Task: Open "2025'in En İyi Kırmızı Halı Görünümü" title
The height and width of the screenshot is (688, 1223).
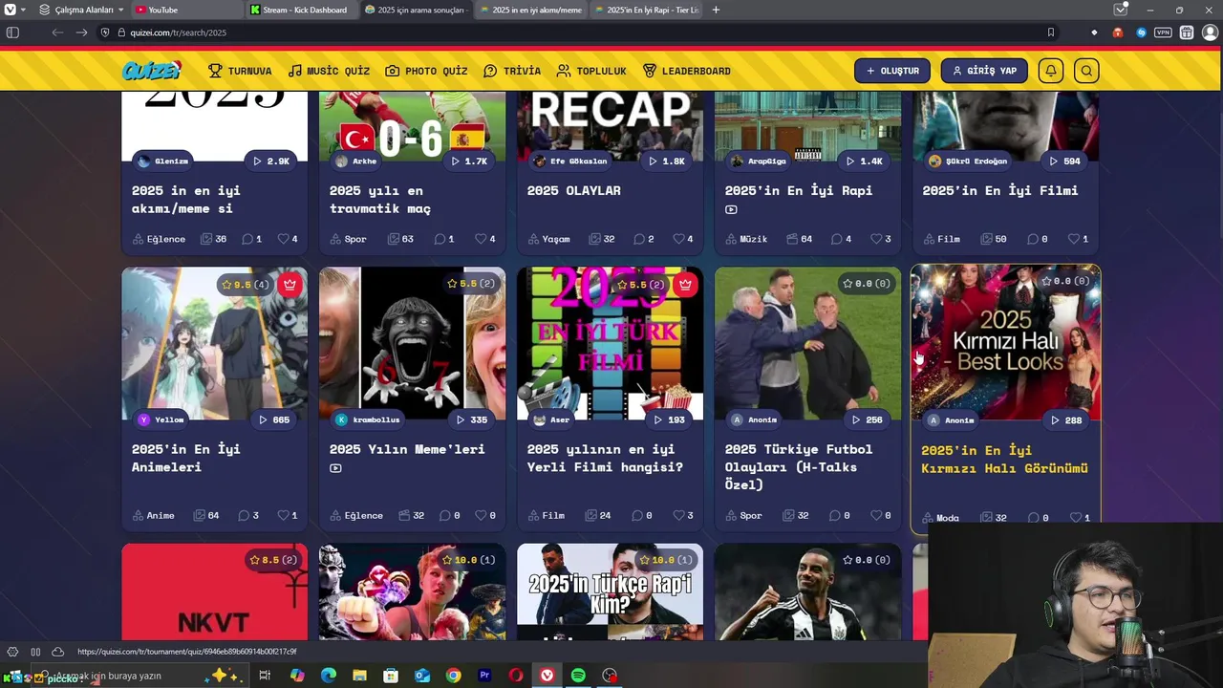Action: pyautogui.click(x=1004, y=459)
